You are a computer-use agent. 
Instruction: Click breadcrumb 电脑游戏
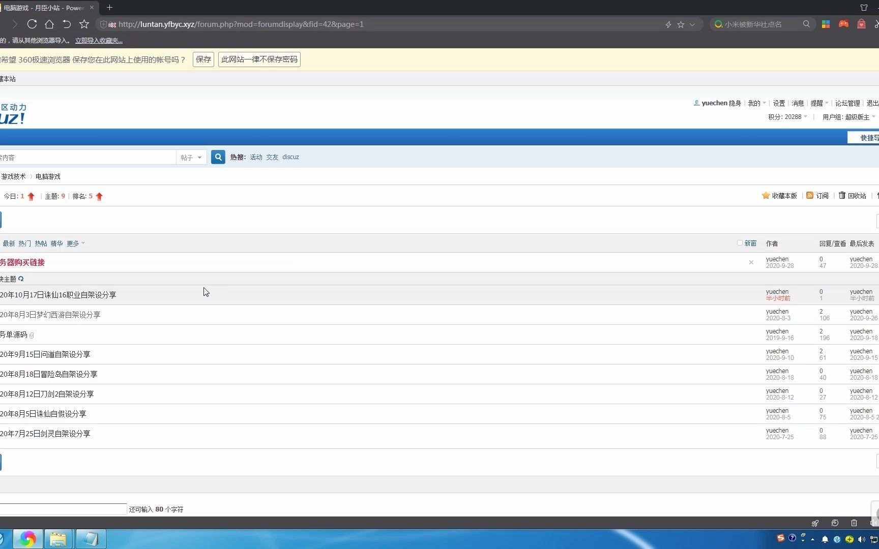point(48,176)
